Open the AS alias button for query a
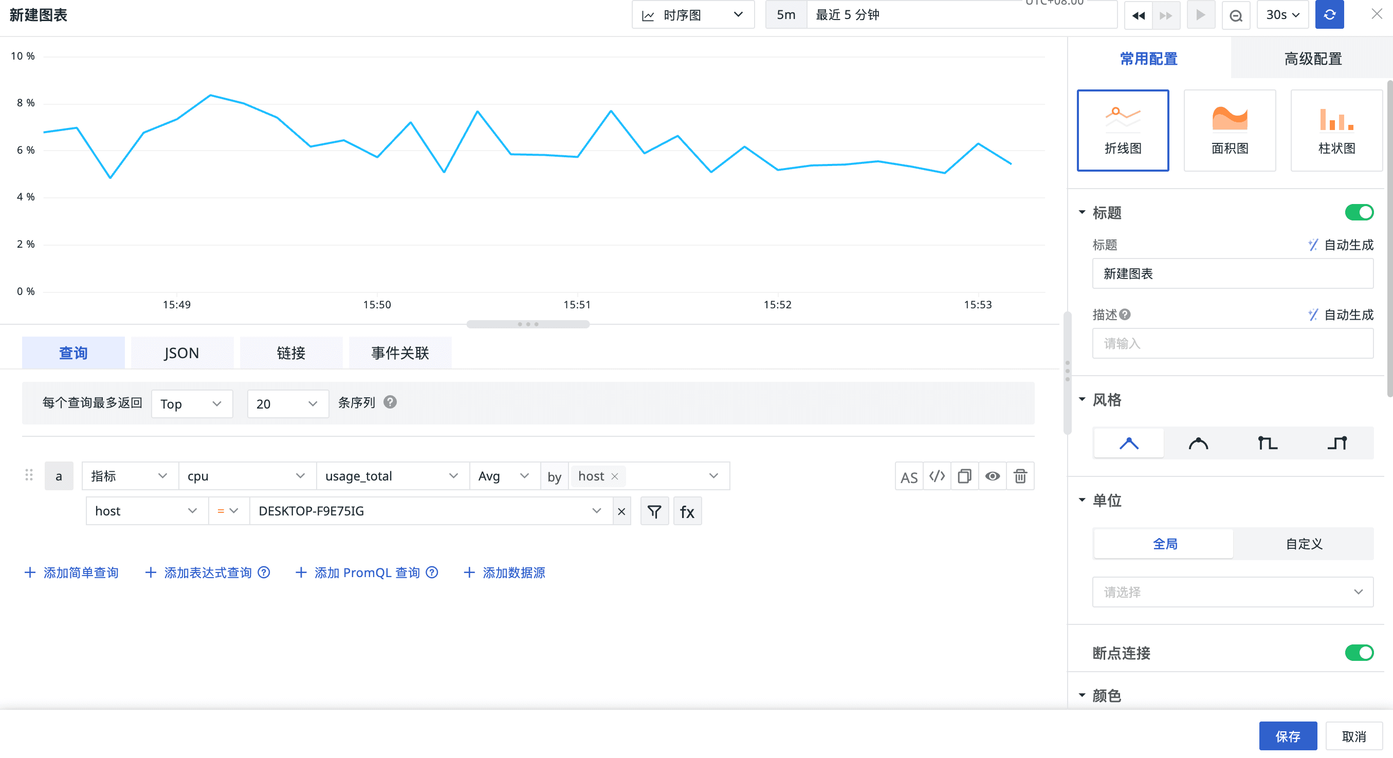The width and height of the screenshot is (1393, 758). pos(909,477)
